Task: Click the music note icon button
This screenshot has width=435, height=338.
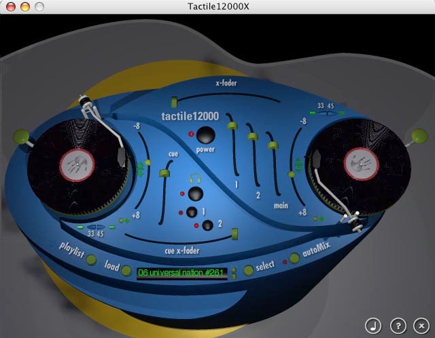Action: click(373, 326)
